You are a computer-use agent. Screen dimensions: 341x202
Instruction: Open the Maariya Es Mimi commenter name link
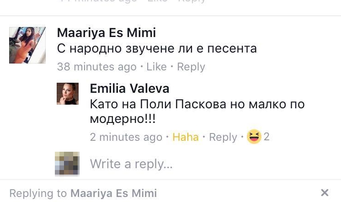click(x=107, y=33)
